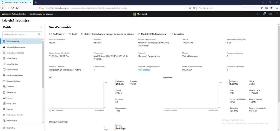The width and height of the screenshot is (280, 131).
Task: Select the lab-dc1.lab.intra server title
Action: (16, 20)
